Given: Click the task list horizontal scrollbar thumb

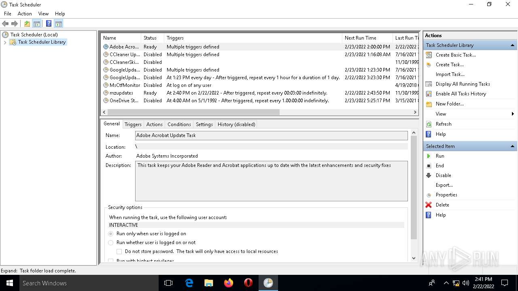Looking at the screenshot, I should [x=193, y=112].
